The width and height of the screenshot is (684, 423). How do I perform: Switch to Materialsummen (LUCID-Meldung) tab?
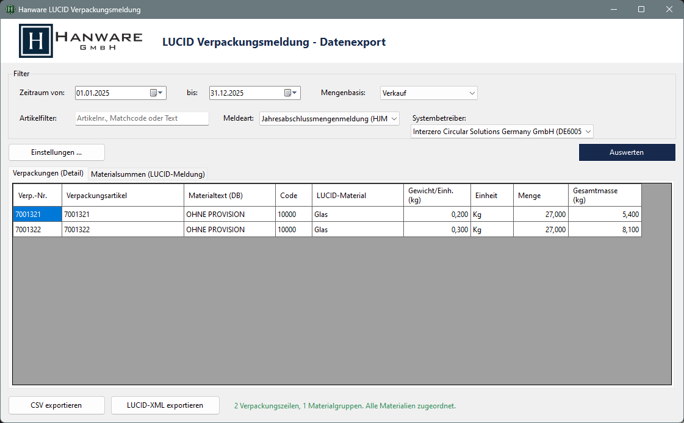tap(148, 174)
